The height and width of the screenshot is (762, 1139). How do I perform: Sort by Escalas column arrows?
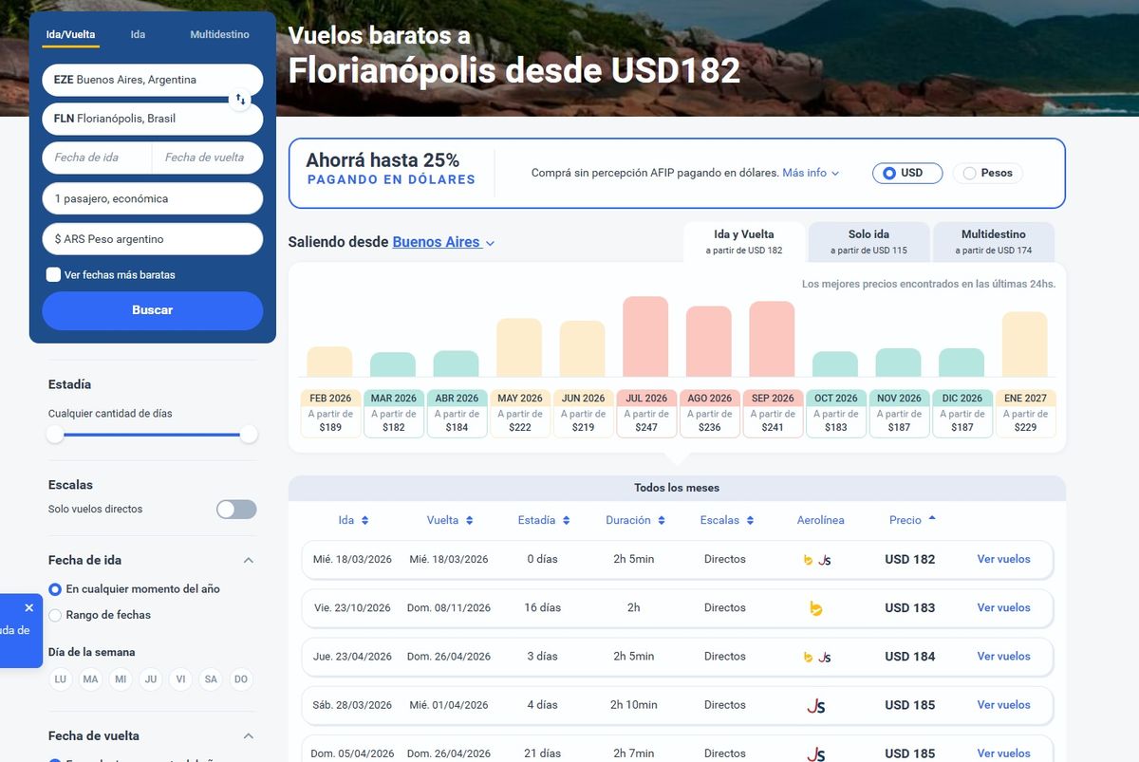[x=750, y=520]
